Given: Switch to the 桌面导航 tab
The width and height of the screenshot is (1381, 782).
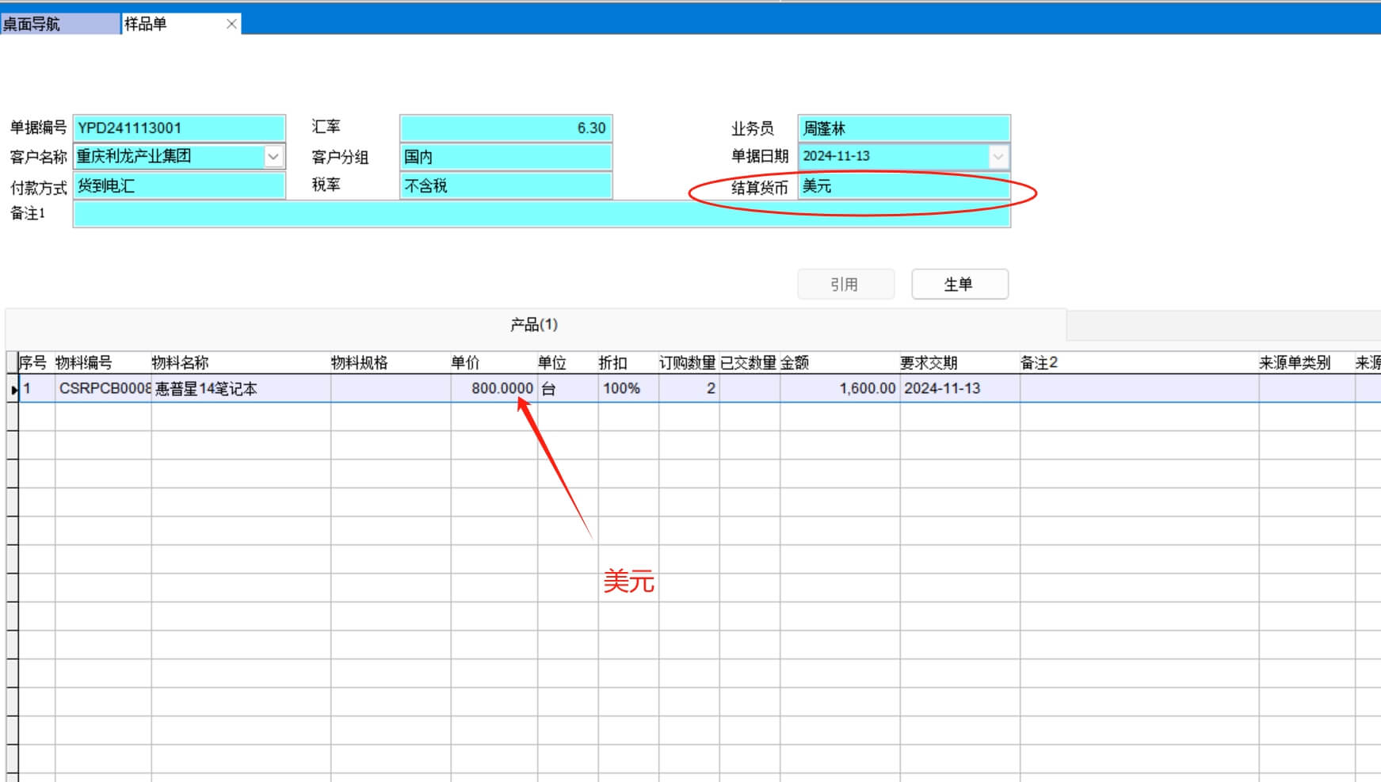Looking at the screenshot, I should [x=59, y=24].
